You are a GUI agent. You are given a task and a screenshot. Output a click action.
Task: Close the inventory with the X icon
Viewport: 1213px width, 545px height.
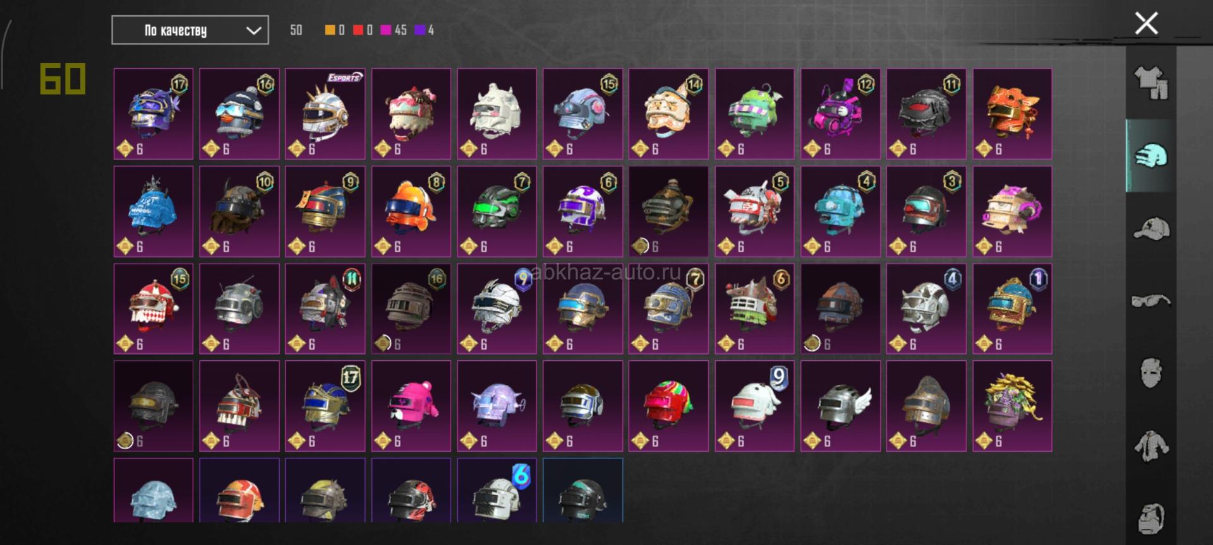tap(1146, 24)
